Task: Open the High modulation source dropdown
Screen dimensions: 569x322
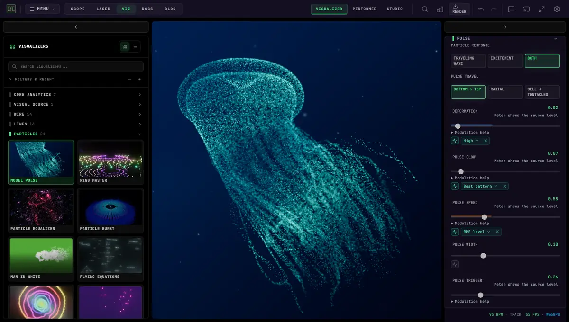Action: point(471,141)
